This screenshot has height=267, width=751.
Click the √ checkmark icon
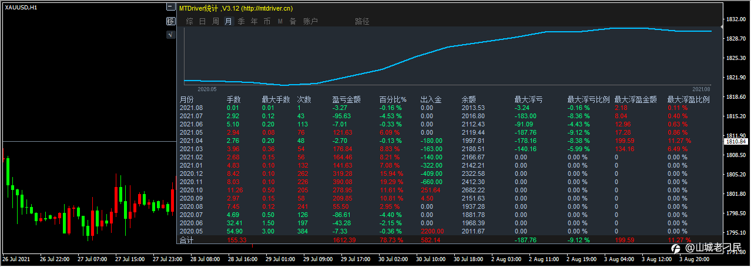tap(170, 35)
